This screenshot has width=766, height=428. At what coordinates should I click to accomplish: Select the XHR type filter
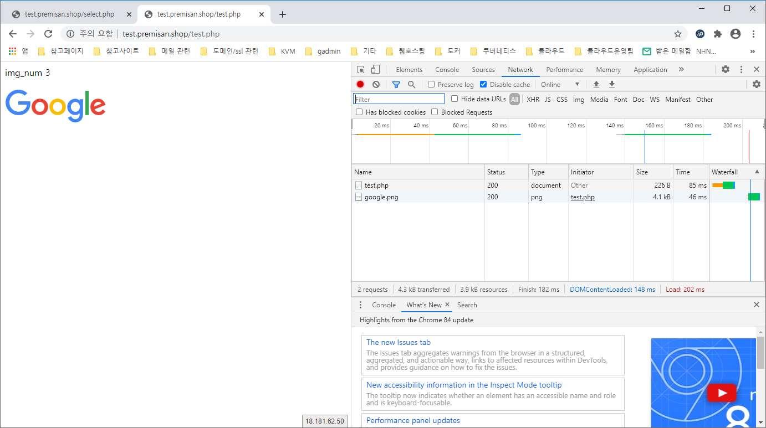tap(533, 100)
